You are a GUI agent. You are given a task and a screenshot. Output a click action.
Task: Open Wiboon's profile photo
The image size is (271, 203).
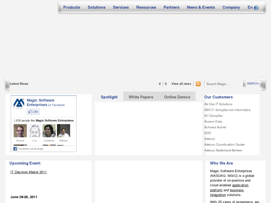tap(64, 131)
